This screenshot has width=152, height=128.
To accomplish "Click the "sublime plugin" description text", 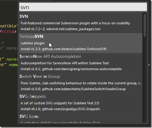I will click(32, 43).
